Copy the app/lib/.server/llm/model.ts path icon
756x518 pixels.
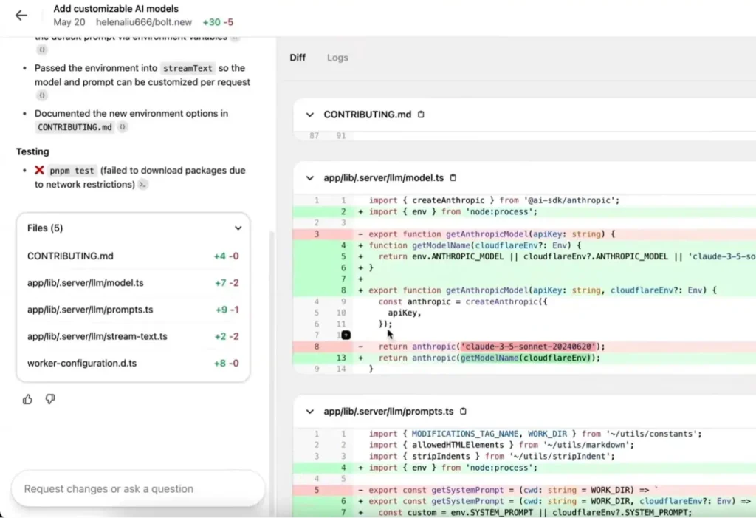point(453,178)
